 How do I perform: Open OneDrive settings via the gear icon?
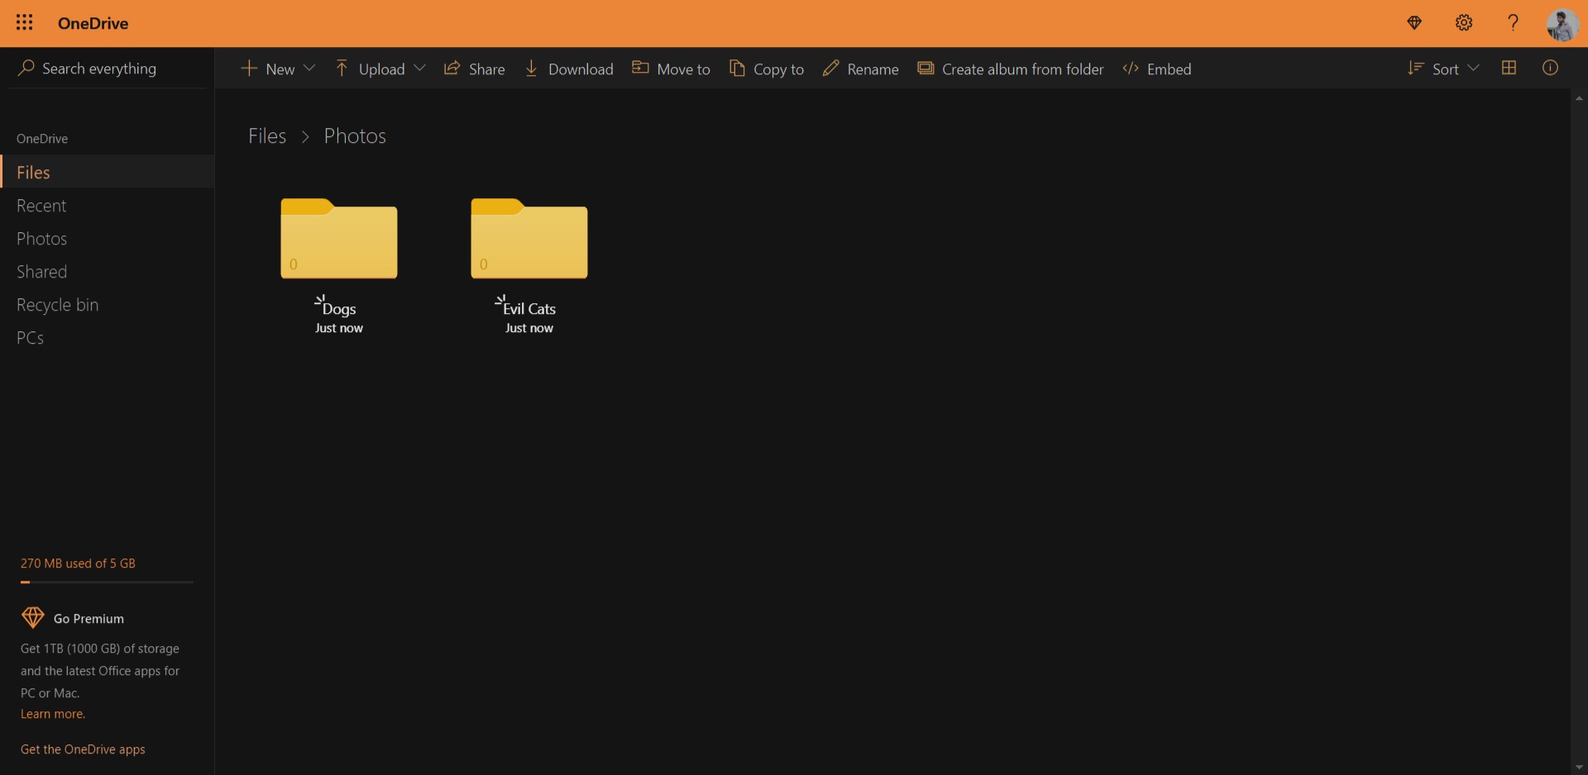click(x=1463, y=22)
